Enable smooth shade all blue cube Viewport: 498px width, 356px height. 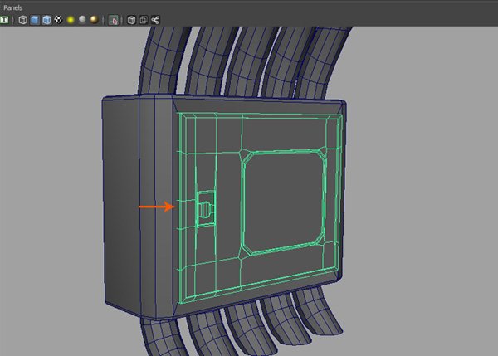tap(35, 20)
